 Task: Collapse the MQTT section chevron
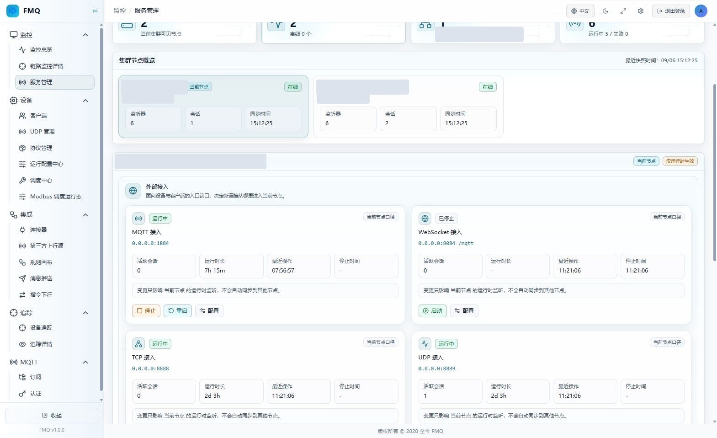85,362
